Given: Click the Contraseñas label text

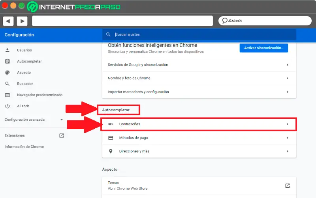Looking at the screenshot, I should point(130,124).
